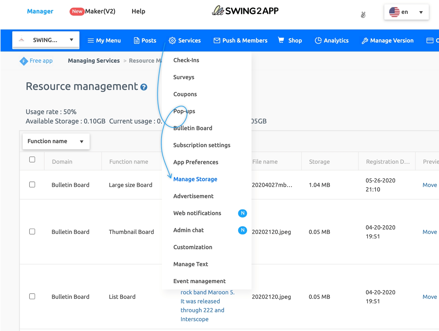The image size is (439, 331).
Task: Select Event management menu item
Action: [200, 281]
